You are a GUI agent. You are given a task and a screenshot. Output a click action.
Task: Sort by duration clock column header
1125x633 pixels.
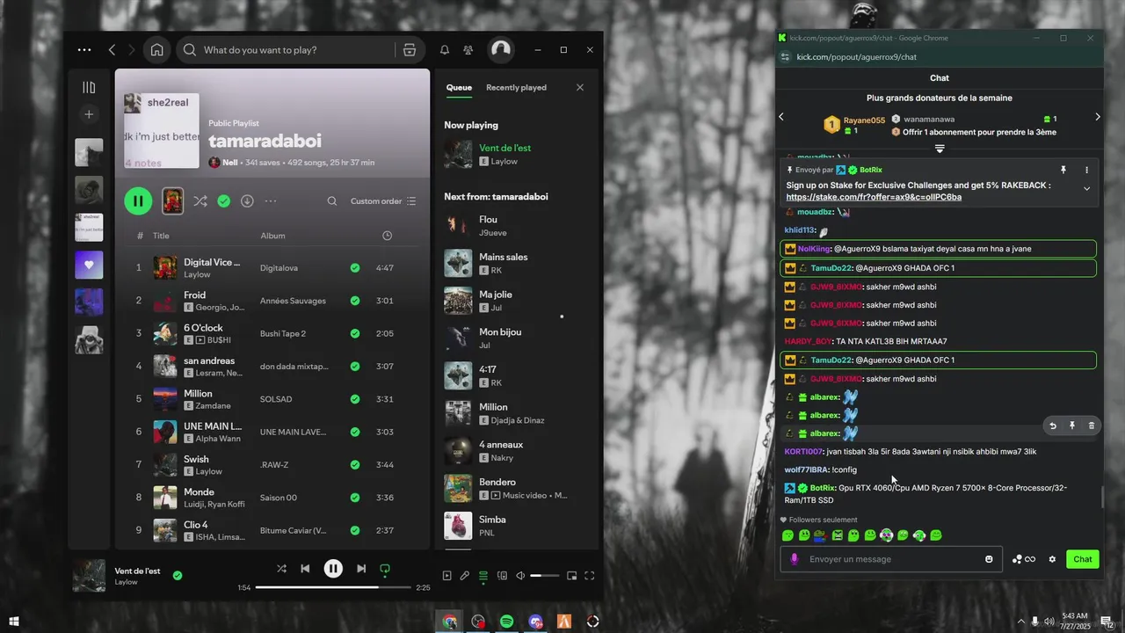(x=388, y=236)
